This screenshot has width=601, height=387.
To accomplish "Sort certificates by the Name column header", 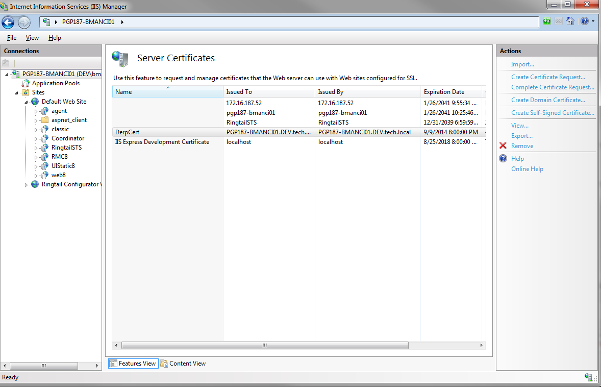I will tap(167, 92).
